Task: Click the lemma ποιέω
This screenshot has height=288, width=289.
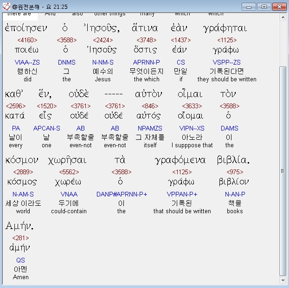Action: 26,50
